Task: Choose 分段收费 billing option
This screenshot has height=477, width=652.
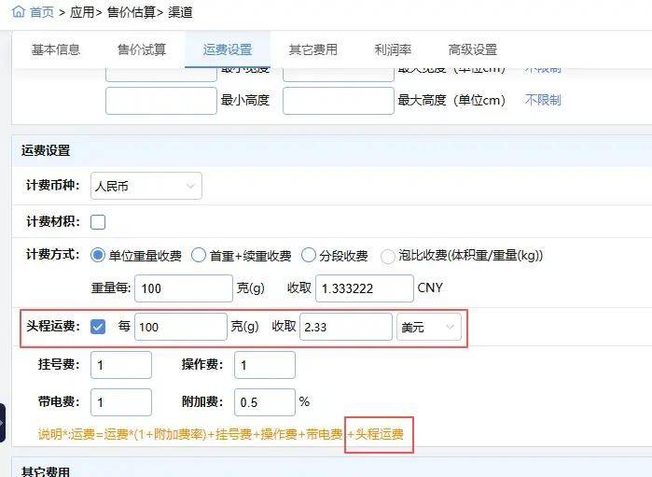Action: point(310,255)
